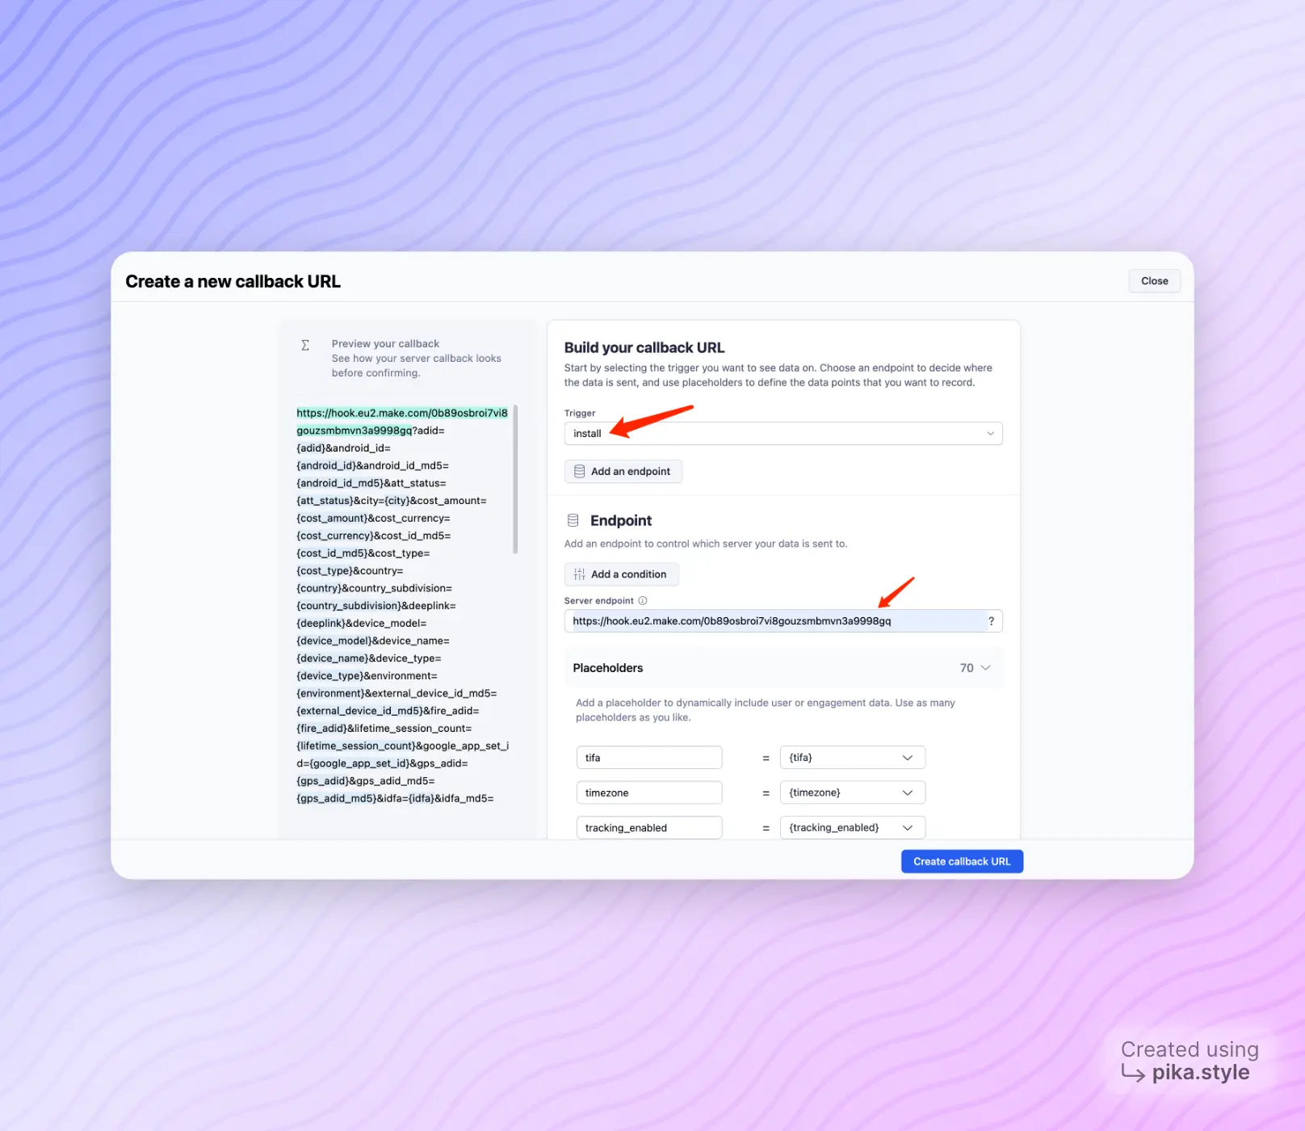Click the Close button

pyautogui.click(x=1154, y=280)
